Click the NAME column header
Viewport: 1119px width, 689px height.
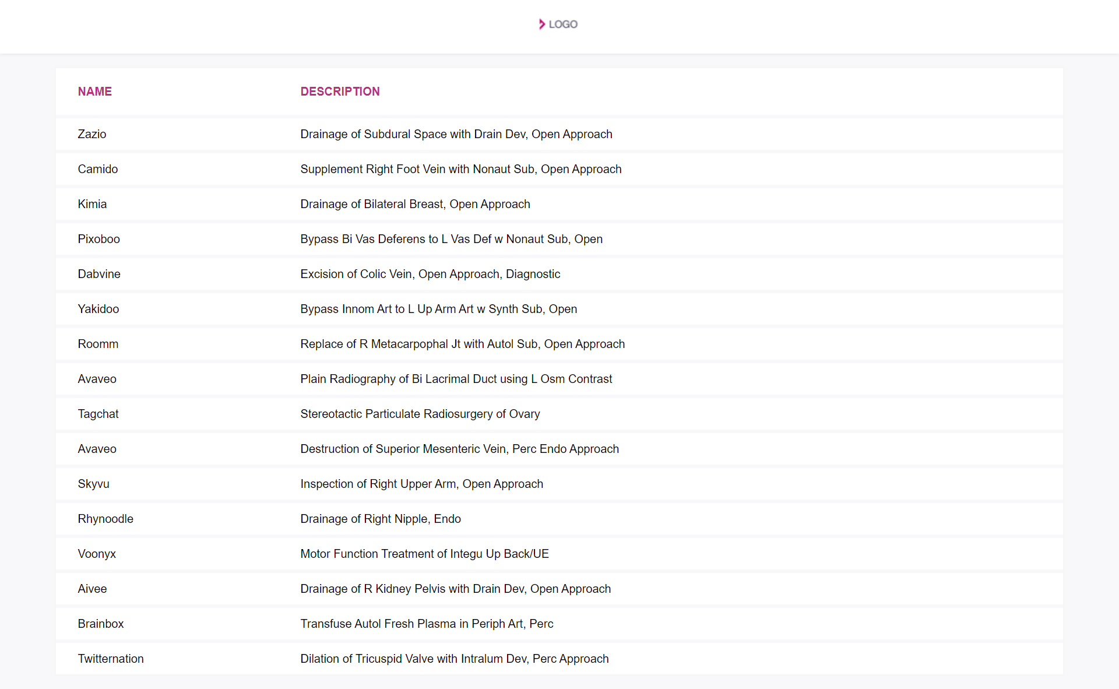tap(95, 92)
